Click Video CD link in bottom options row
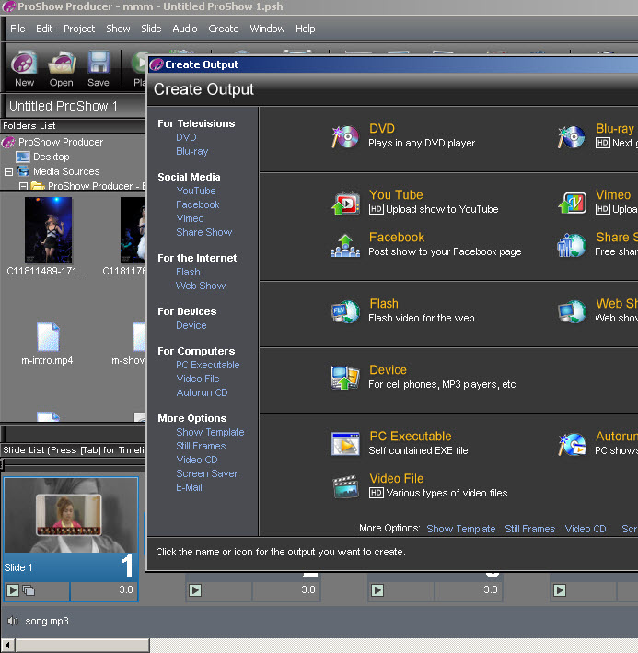 coord(586,529)
